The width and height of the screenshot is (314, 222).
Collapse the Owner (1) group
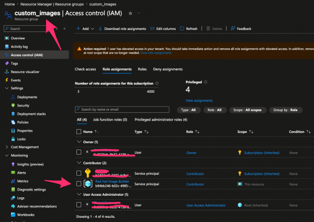(x=79, y=142)
